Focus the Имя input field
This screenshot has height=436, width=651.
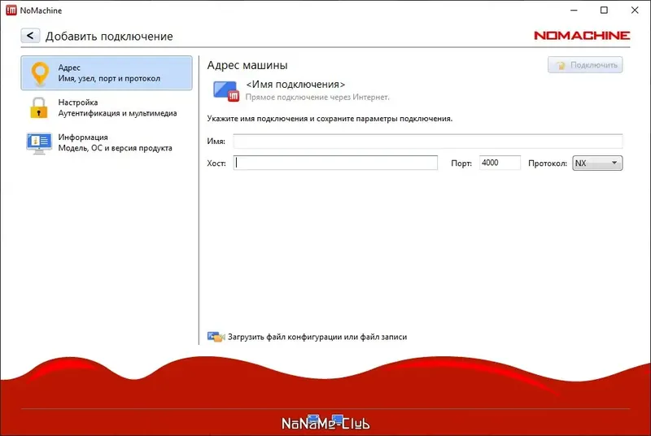(428, 141)
